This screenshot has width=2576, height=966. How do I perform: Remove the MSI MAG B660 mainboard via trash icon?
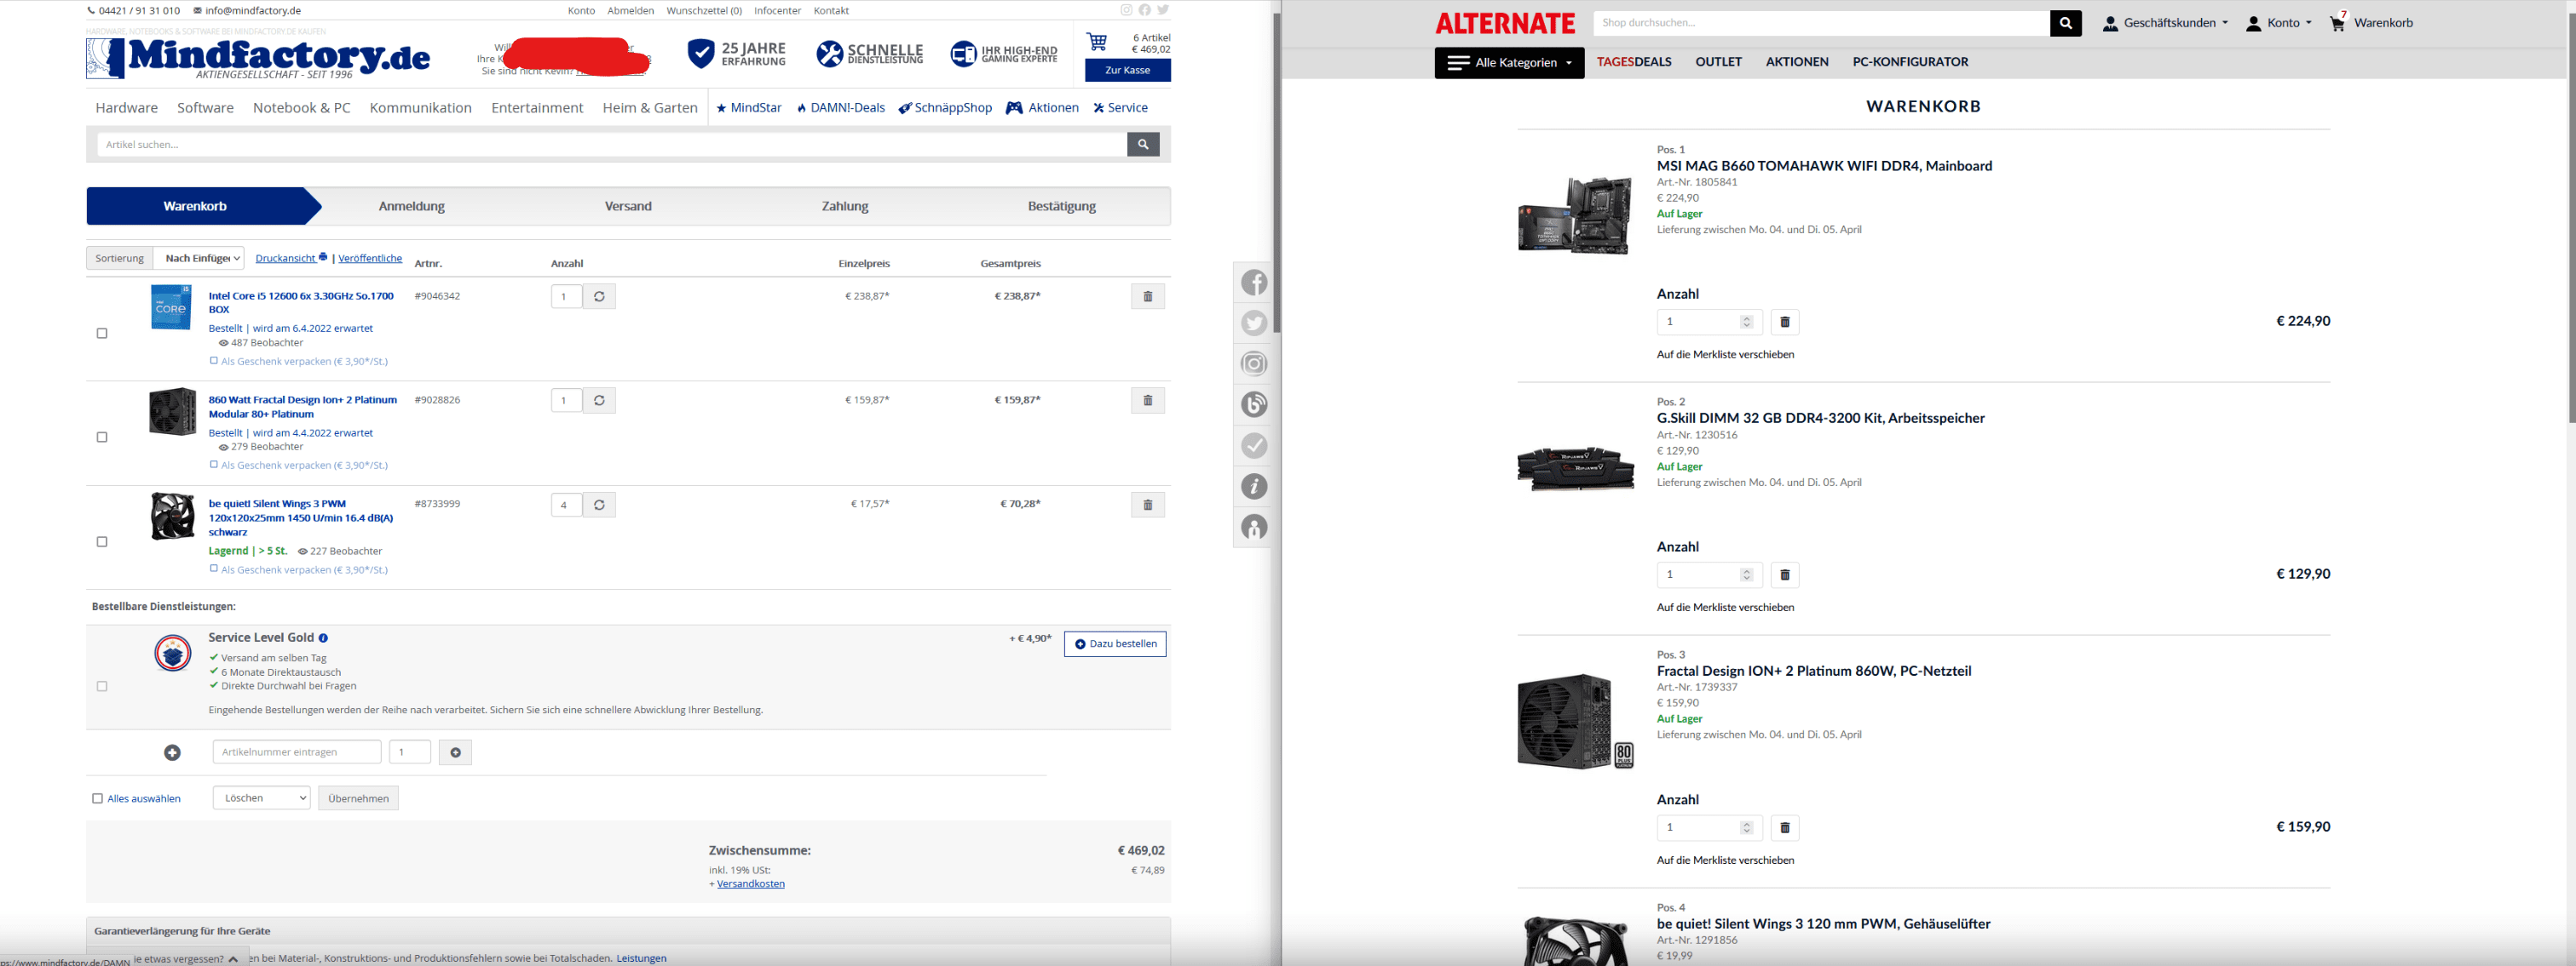[1784, 323]
